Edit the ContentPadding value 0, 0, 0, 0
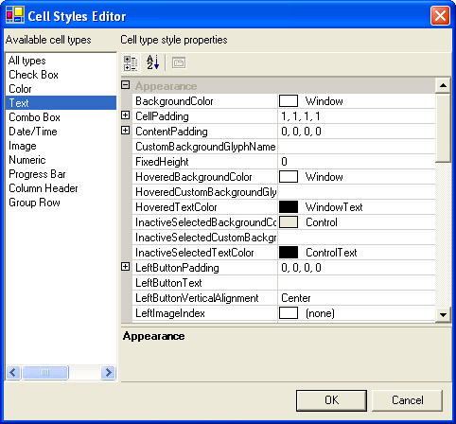This screenshot has height=424, width=456. (357, 132)
